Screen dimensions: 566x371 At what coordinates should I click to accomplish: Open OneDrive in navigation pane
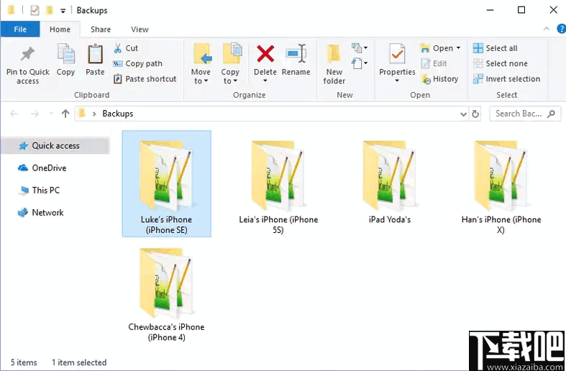42,168
